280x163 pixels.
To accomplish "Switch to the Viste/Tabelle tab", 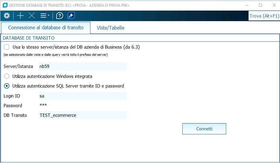I will (110, 28).
